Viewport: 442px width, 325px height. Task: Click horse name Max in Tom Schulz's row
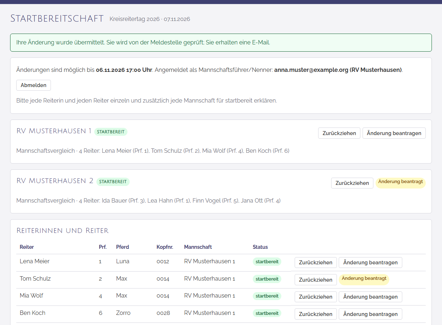[x=122, y=279]
